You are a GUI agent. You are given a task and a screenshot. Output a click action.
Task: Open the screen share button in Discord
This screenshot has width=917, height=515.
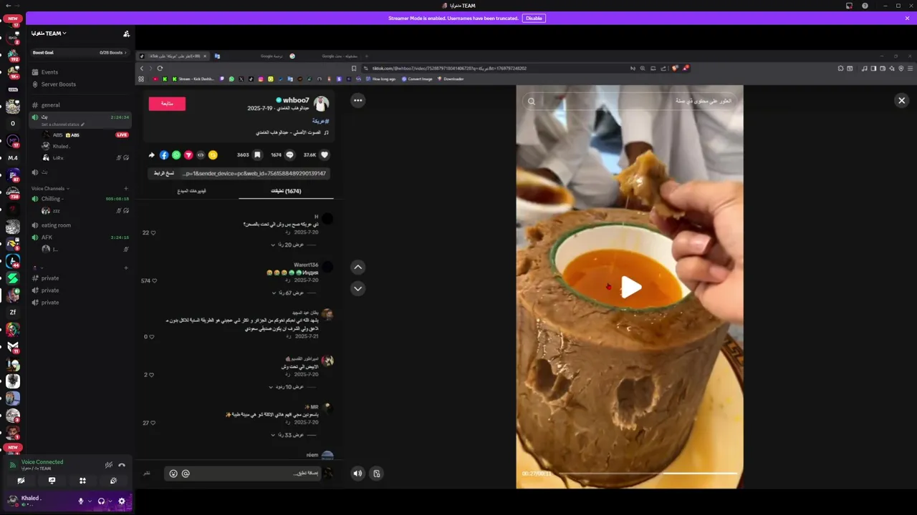pyautogui.click(x=52, y=481)
